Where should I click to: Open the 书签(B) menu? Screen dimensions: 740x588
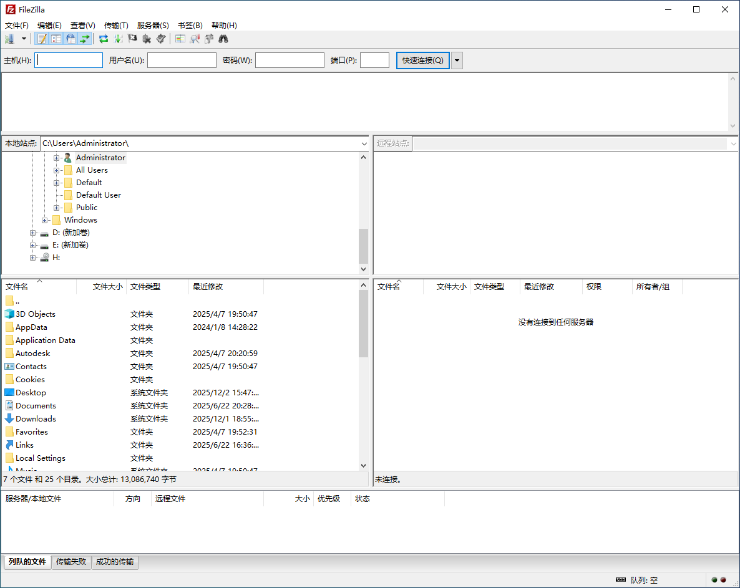[190, 25]
